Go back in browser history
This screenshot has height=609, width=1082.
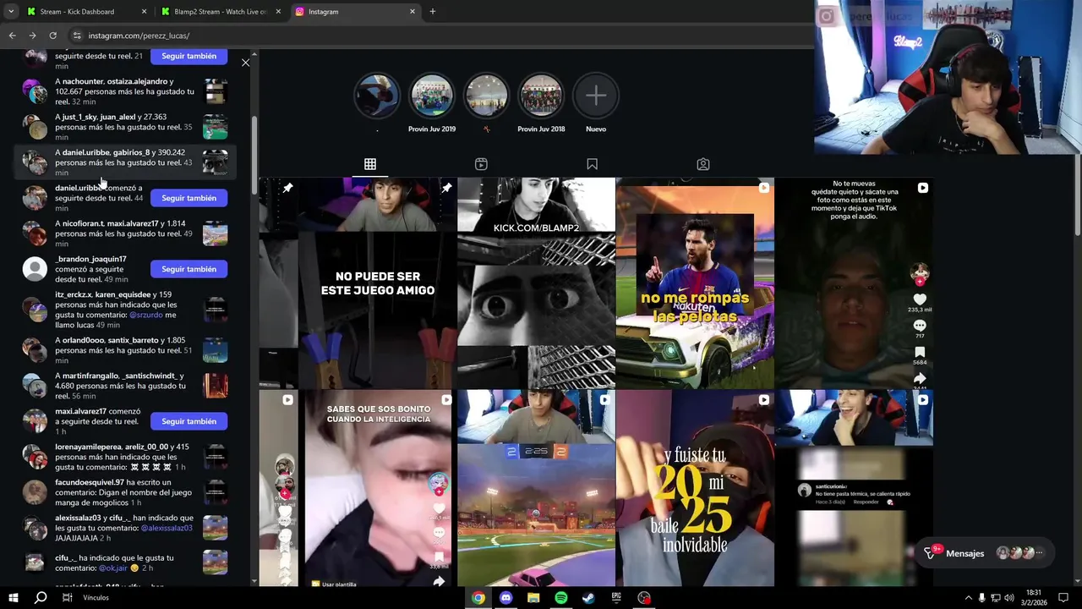pos(12,36)
